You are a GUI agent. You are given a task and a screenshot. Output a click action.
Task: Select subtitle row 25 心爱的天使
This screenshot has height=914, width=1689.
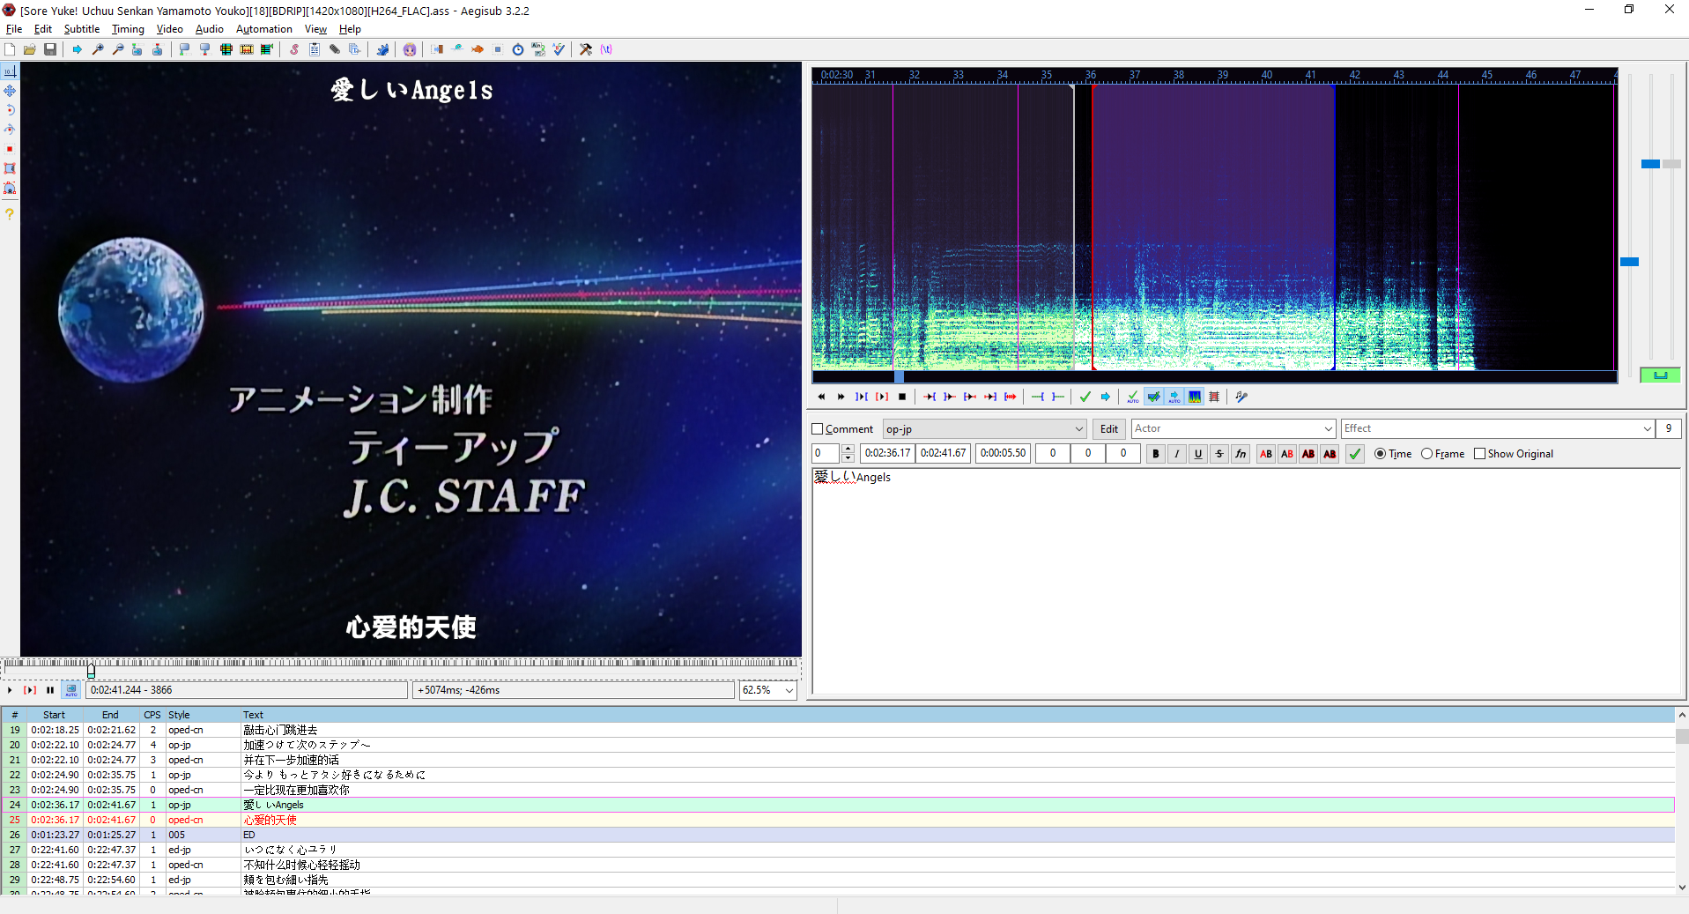837,820
